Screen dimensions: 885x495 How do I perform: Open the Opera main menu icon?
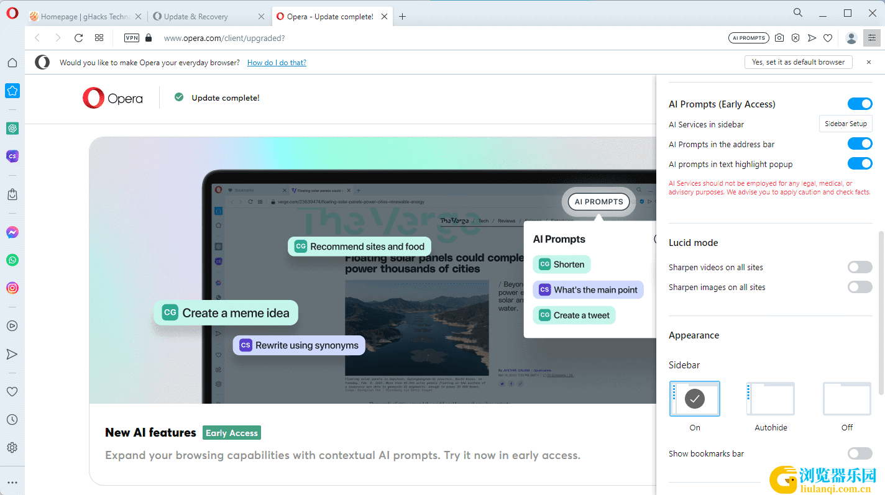coord(12,14)
